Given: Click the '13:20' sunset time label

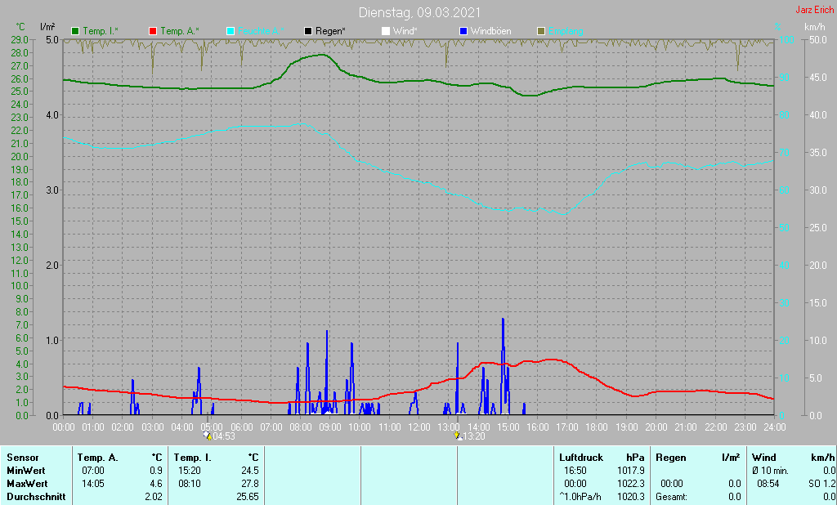Looking at the screenshot, I should coord(474,436).
